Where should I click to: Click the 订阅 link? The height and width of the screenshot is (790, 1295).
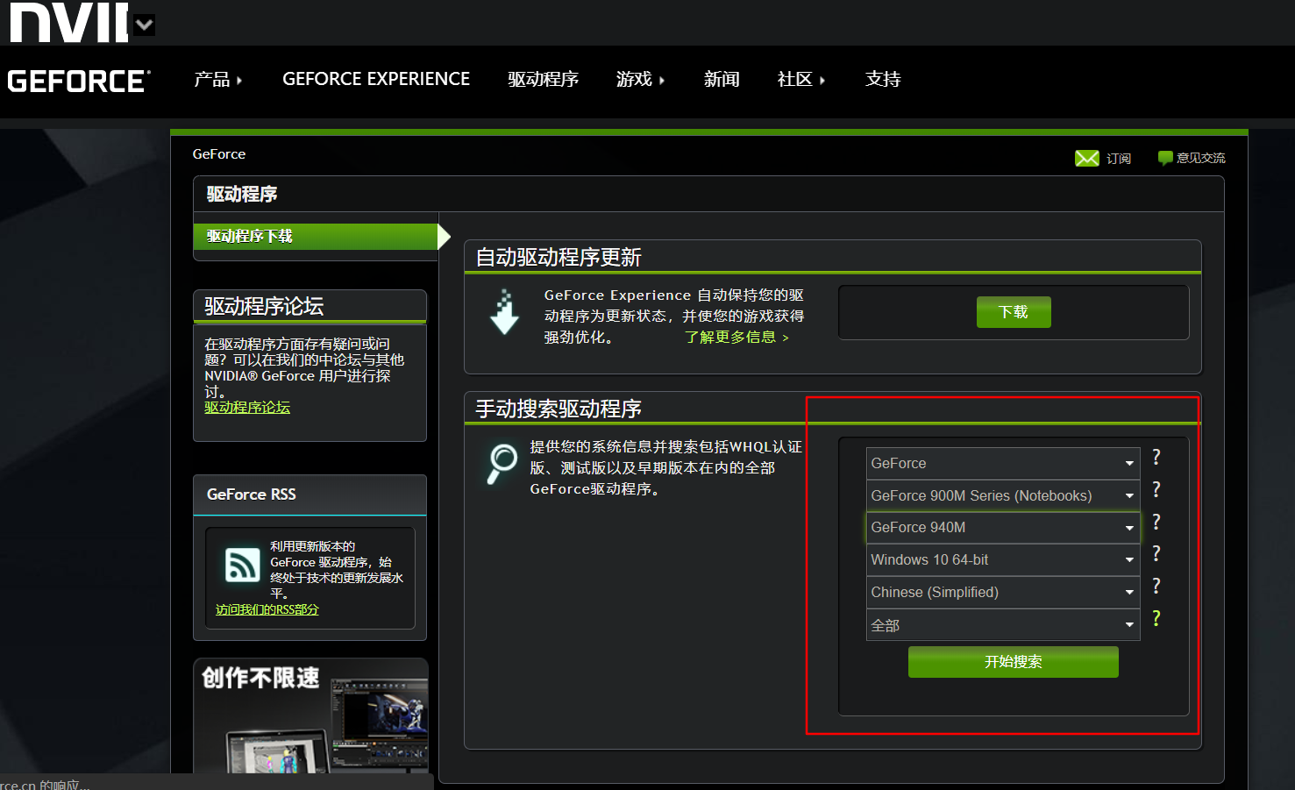1119,159
